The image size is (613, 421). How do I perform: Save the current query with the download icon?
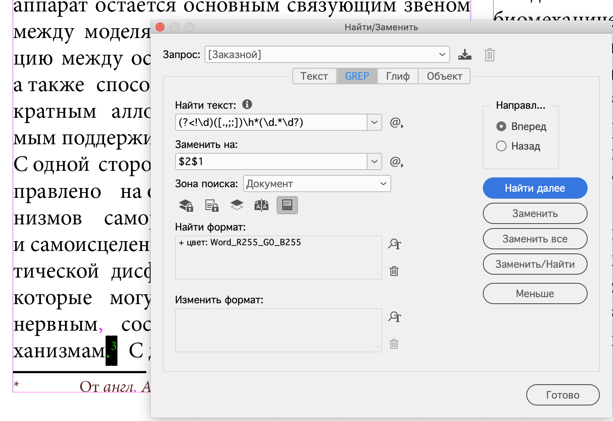pos(464,55)
